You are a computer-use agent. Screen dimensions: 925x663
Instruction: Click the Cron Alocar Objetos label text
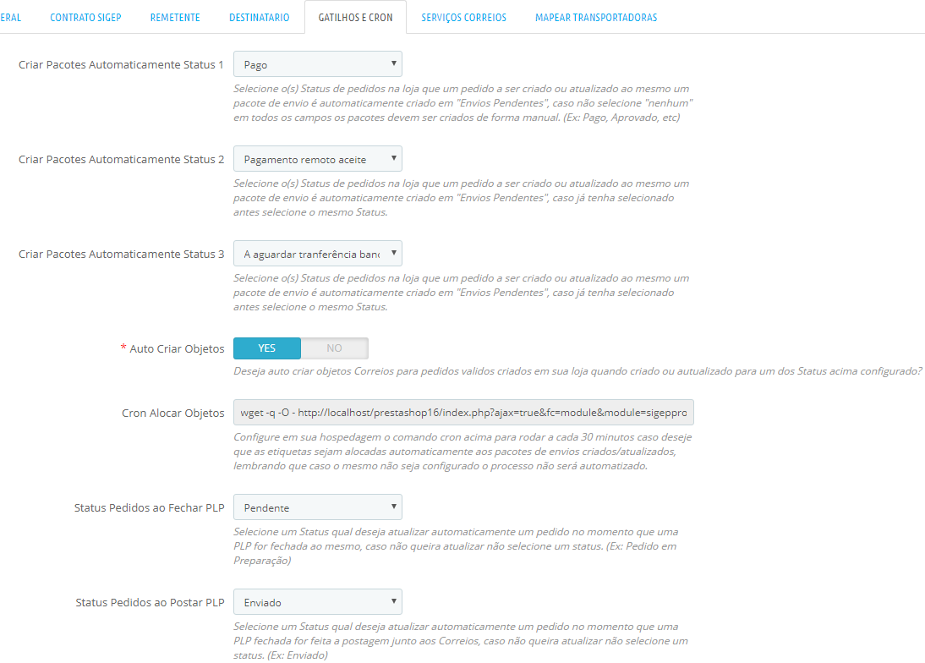point(172,414)
